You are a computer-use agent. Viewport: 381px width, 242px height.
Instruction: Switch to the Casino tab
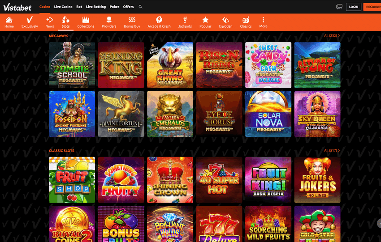pyautogui.click(x=45, y=7)
